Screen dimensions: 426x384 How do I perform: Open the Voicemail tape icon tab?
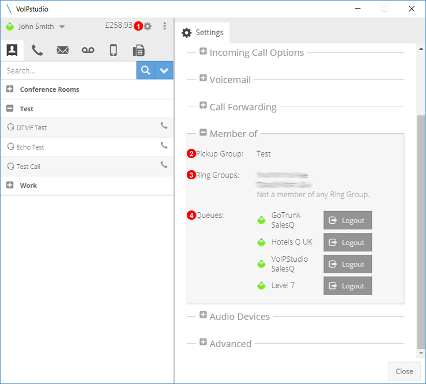(88, 50)
